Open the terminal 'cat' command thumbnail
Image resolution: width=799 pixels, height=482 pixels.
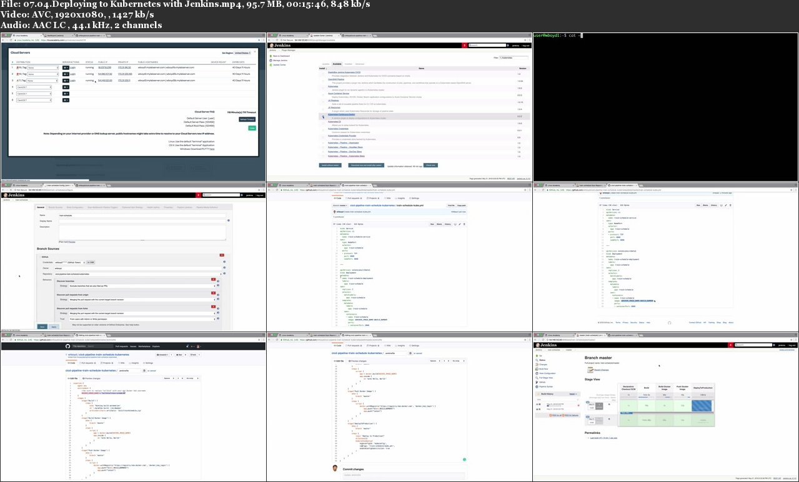[666, 107]
